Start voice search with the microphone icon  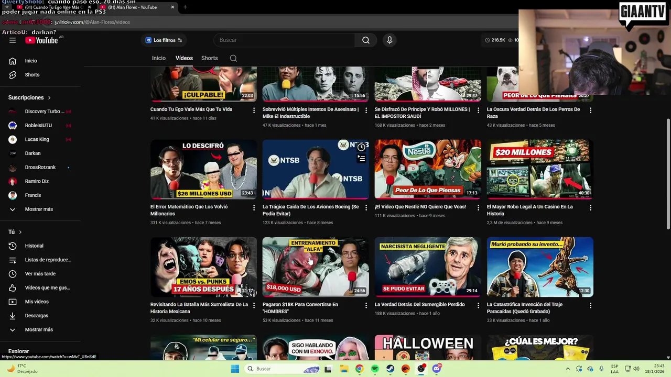[389, 40]
